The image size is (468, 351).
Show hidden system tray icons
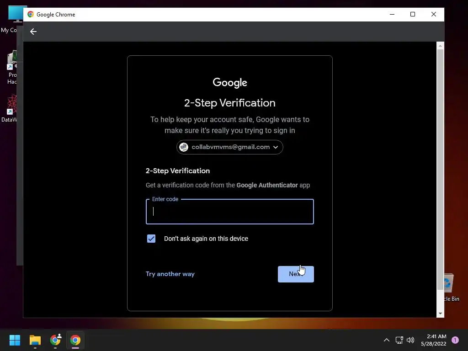pyautogui.click(x=386, y=340)
